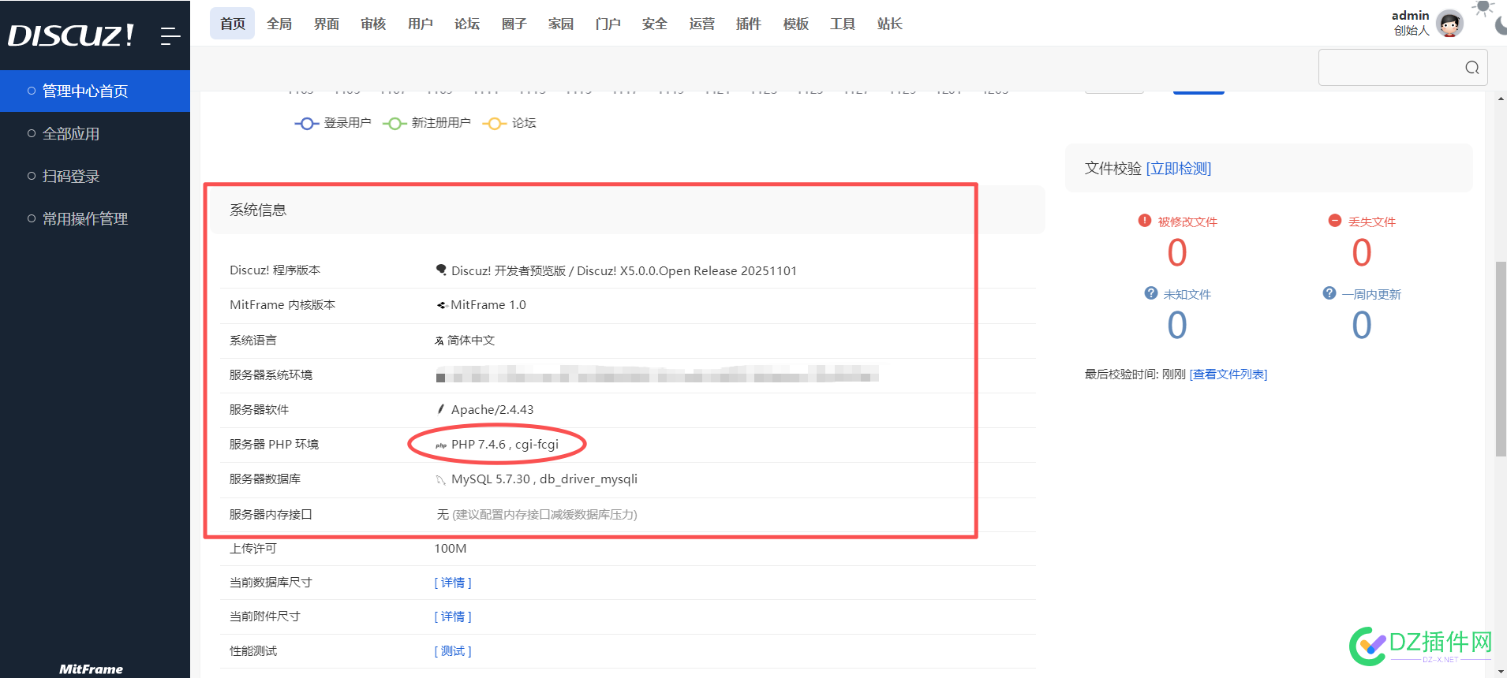Click the scrollbar up arrow
The width and height of the screenshot is (1507, 678).
pos(1501,99)
